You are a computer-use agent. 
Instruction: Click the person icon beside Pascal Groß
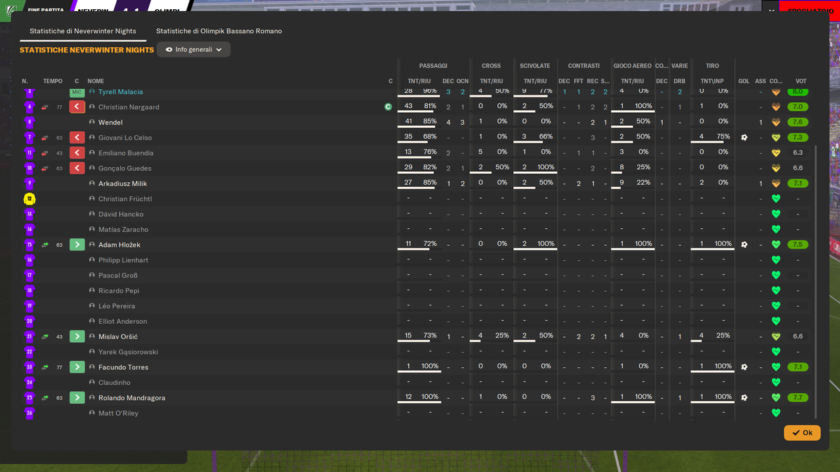tap(93, 275)
